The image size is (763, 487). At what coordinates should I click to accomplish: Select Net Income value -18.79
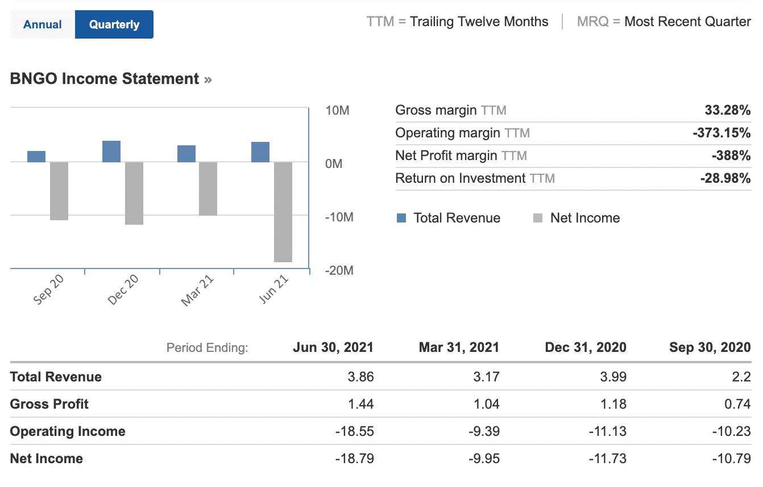(355, 459)
